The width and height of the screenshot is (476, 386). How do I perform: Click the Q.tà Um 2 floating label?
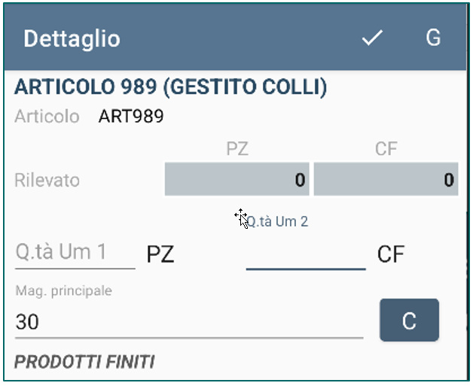tap(277, 222)
